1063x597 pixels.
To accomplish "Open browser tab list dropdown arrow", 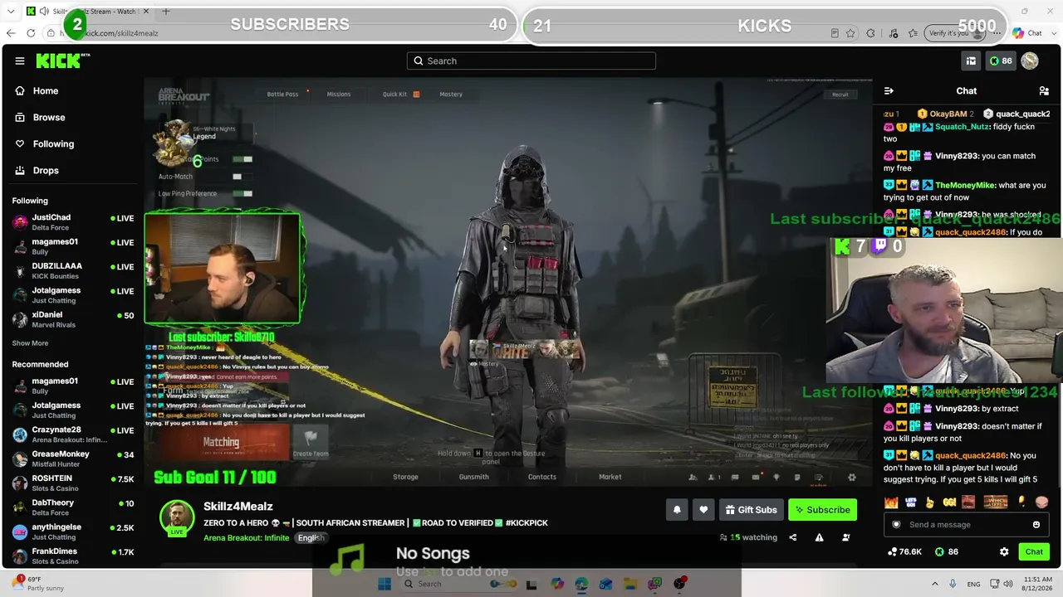I will [11, 11].
